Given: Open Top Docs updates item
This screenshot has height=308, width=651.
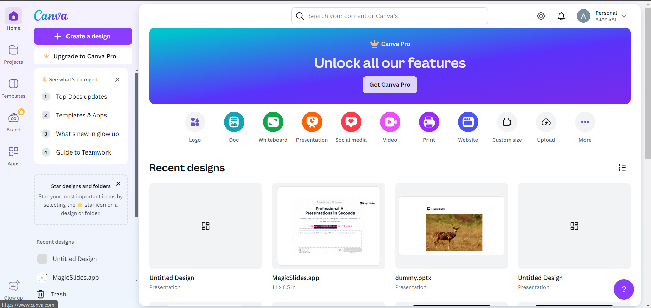Looking at the screenshot, I should (81, 97).
